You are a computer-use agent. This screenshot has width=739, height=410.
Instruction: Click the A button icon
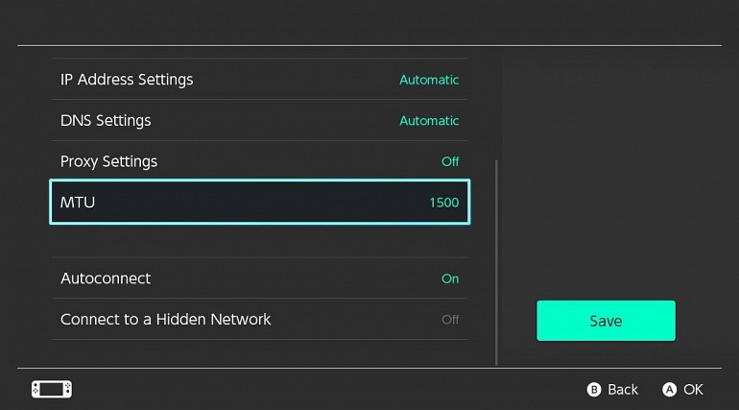[x=669, y=390]
